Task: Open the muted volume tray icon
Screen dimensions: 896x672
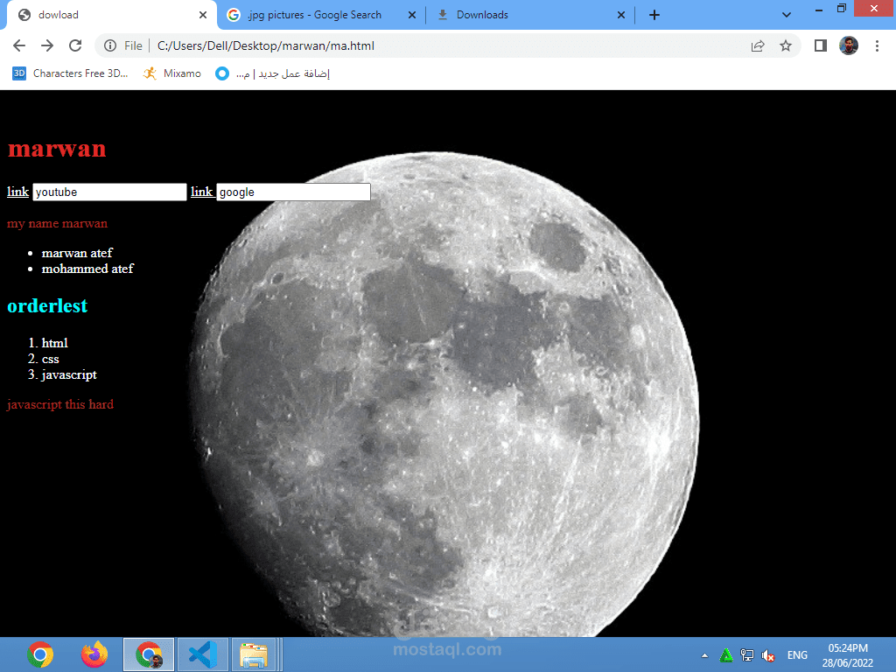Action: [768, 655]
